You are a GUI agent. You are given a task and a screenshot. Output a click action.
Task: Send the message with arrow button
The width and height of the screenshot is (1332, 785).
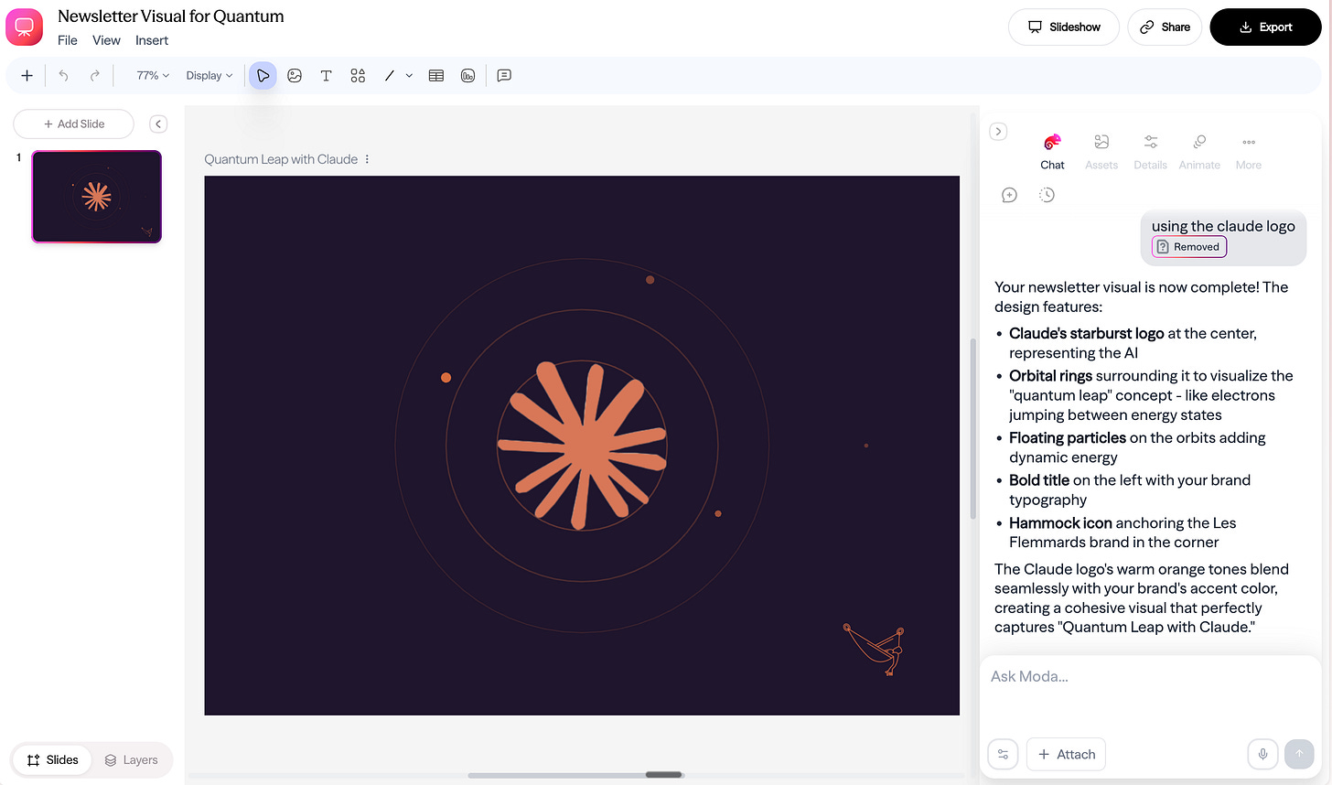pyautogui.click(x=1299, y=754)
